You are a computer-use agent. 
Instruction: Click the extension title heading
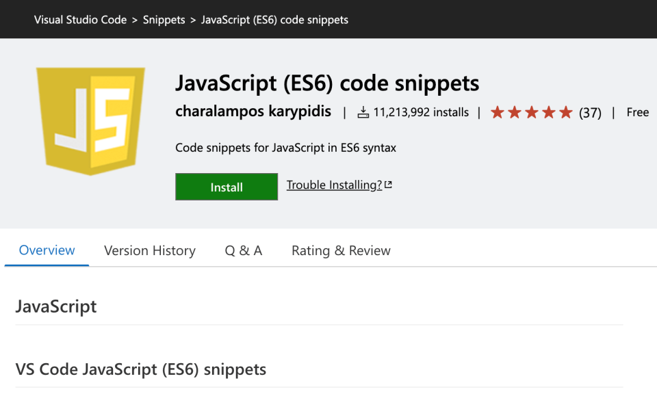click(327, 83)
